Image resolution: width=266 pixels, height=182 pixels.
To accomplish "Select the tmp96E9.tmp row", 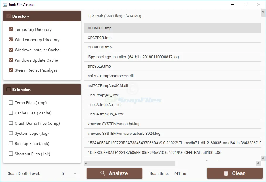I will coord(172,66).
